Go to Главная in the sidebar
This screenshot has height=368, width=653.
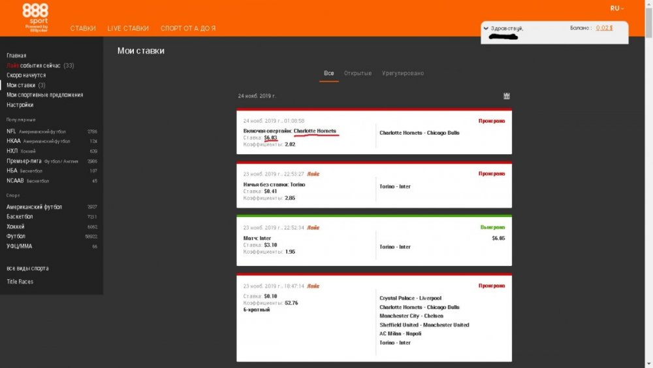(x=16, y=56)
